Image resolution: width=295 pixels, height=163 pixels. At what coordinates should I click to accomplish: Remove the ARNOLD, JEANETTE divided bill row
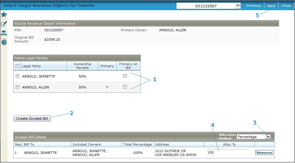click(x=264, y=153)
